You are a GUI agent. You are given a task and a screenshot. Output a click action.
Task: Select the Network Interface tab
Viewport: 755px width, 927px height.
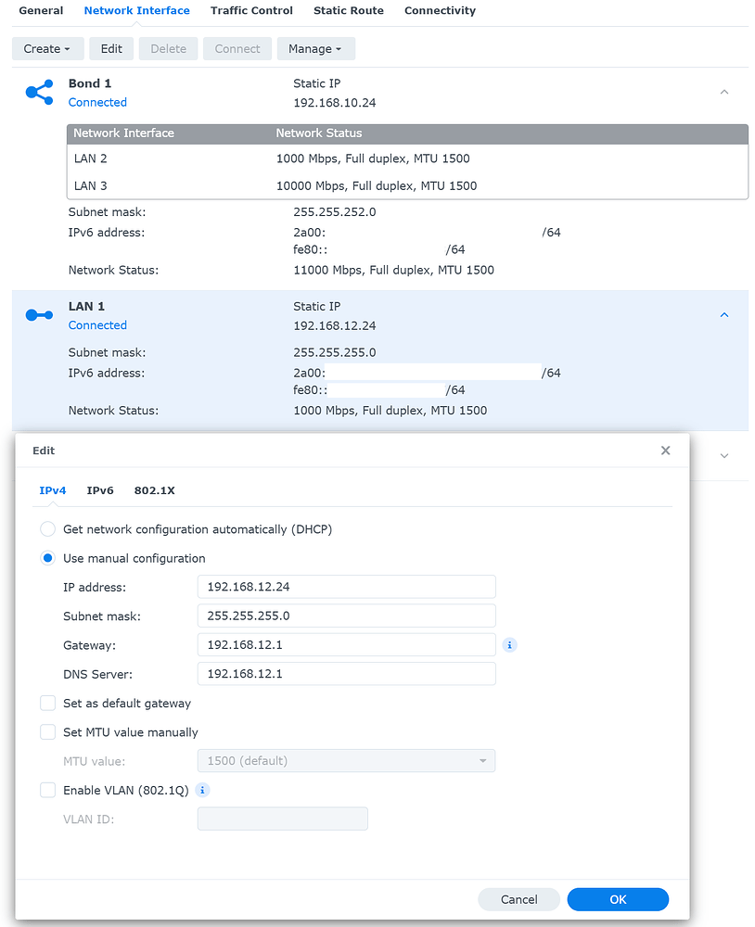tap(136, 10)
